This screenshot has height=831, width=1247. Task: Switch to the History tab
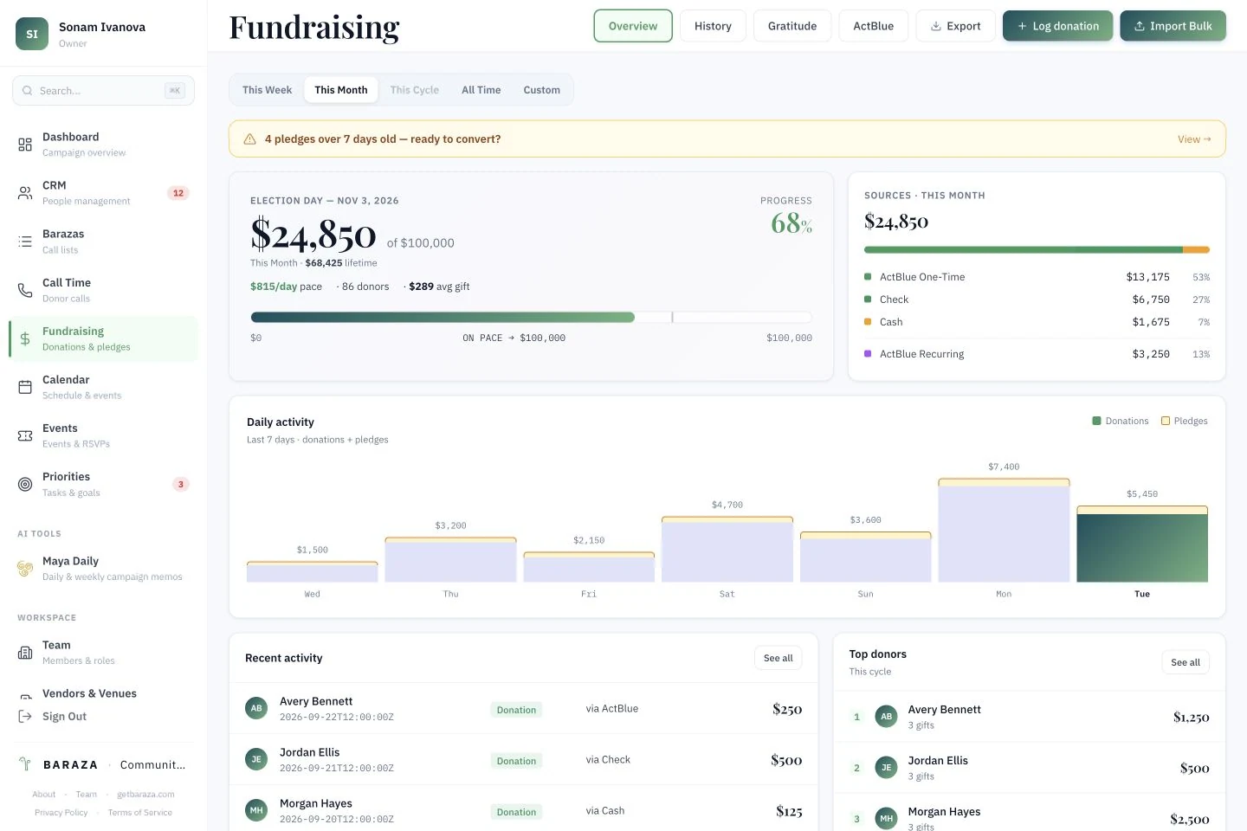pyautogui.click(x=713, y=26)
